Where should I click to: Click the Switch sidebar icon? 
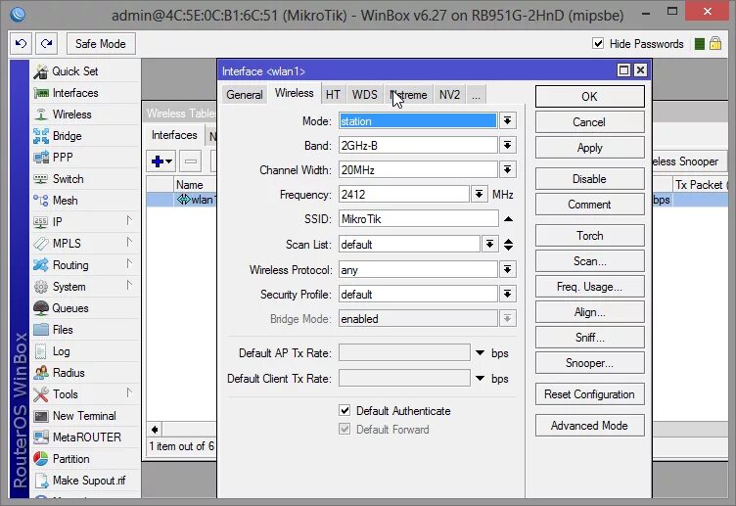point(41,179)
